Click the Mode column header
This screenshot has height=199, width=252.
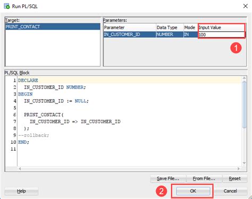(190, 28)
